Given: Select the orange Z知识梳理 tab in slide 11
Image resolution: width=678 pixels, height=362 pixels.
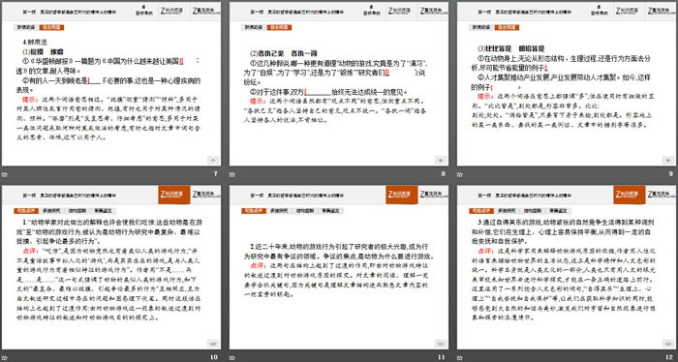Looking at the screenshot, I should [x=402, y=195].
